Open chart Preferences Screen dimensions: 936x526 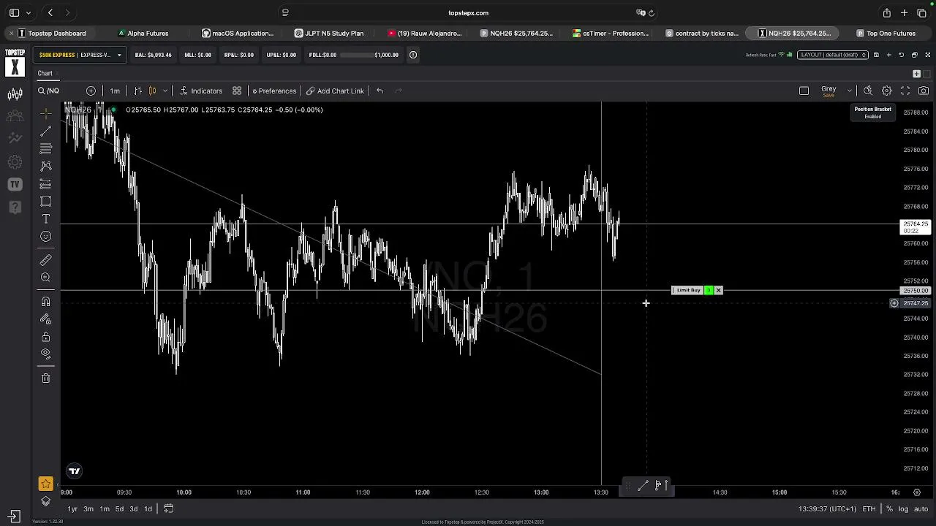point(274,91)
